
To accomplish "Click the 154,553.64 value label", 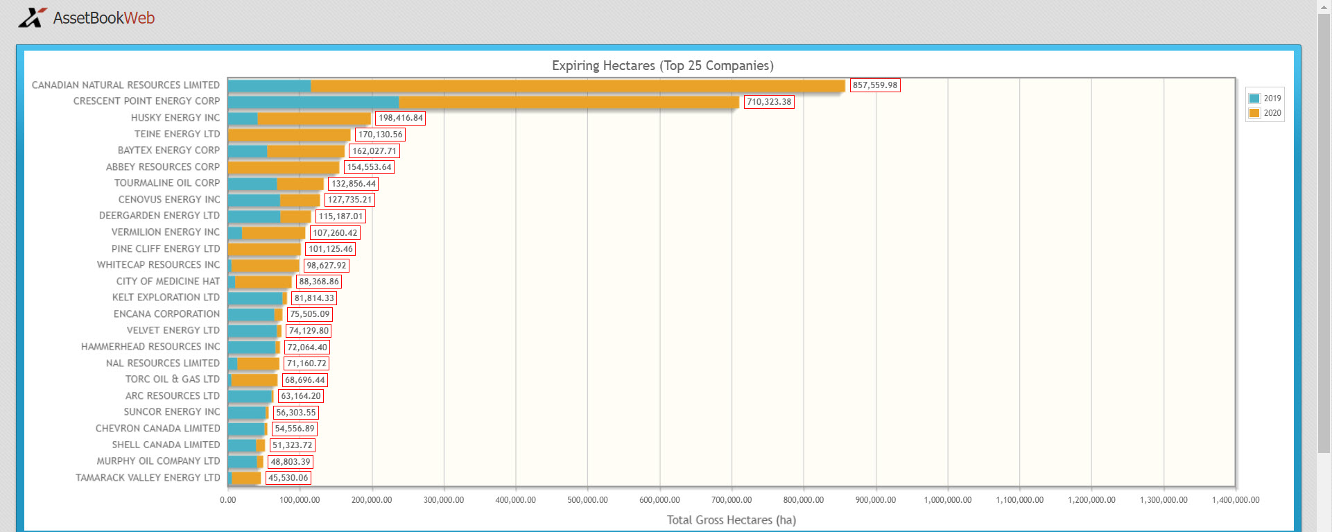I will 370,167.
